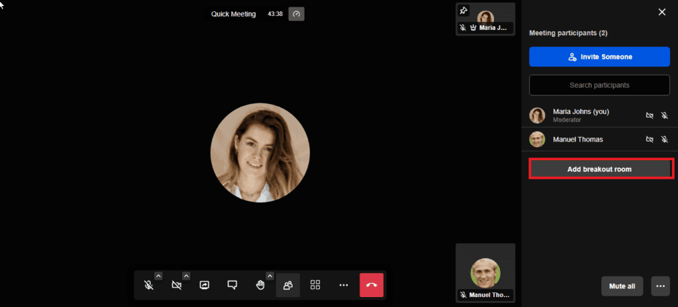The width and height of the screenshot is (678, 307).
Task: Open reactions chevron beside raise hand
Action: 270,276
